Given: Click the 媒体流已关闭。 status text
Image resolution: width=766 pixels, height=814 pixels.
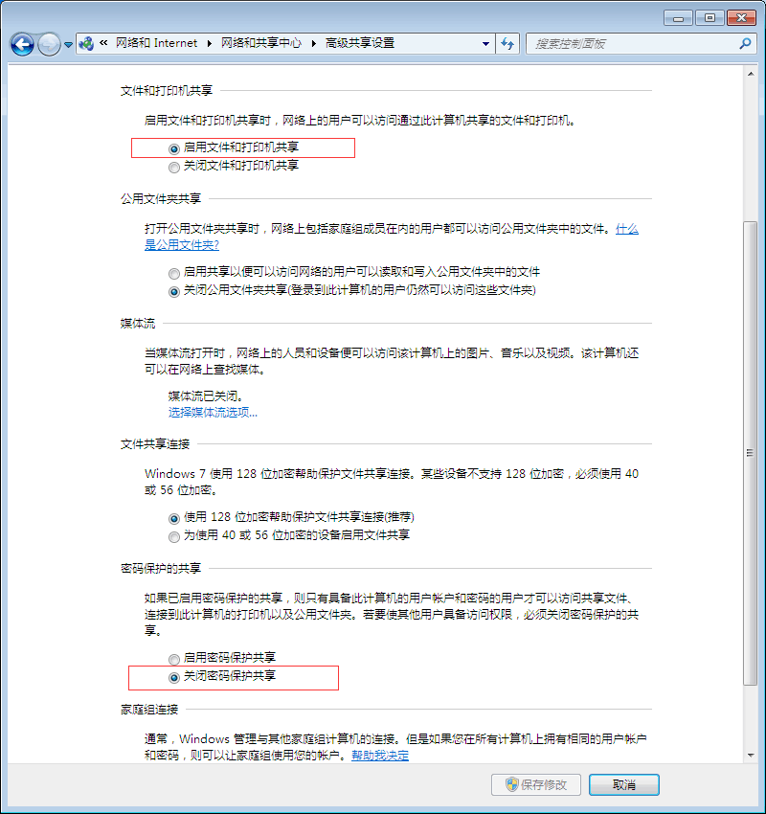Looking at the screenshot, I should click(x=206, y=396).
